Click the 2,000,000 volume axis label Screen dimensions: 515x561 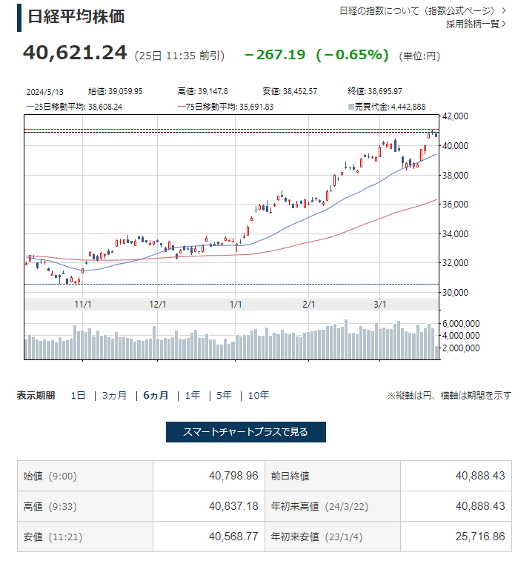461,348
